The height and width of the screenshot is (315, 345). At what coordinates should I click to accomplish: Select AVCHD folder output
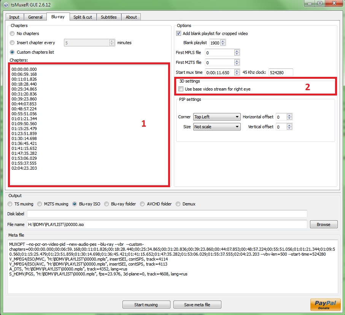[x=156, y=204]
